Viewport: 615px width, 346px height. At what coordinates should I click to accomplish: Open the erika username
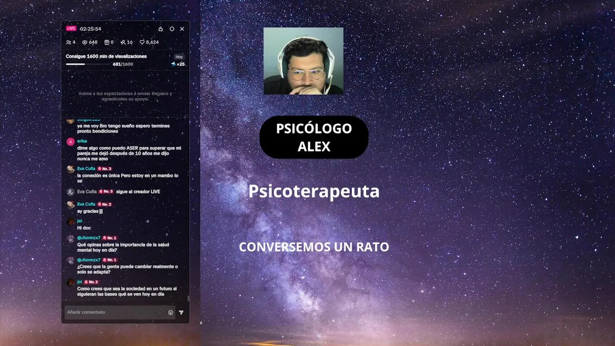pos(82,141)
